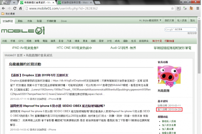Open 私人訊息 link
This screenshot has width=202, height=134.
coord(182,20)
